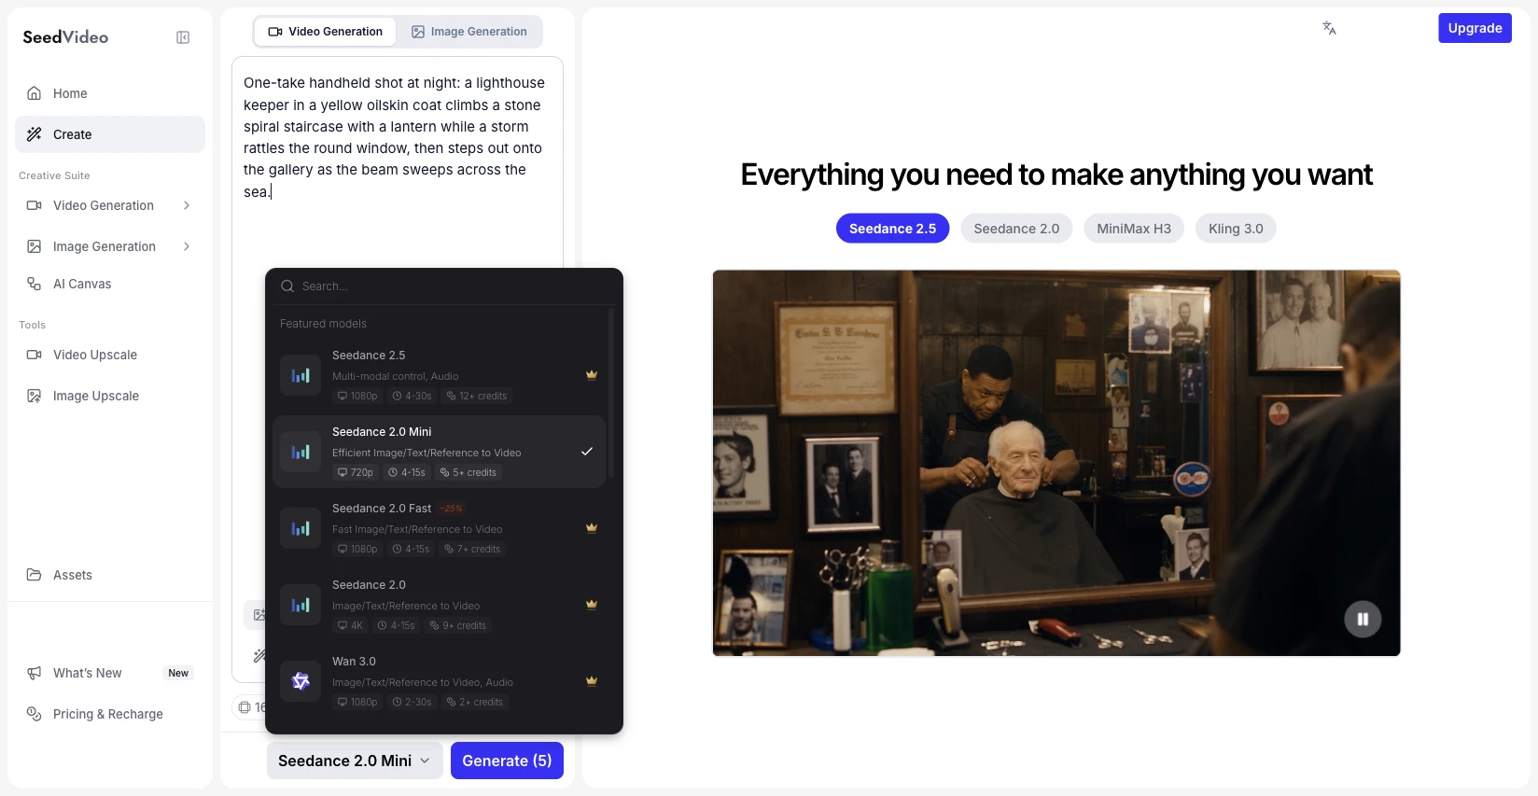The image size is (1538, 796).
Task: Select the Seedance 2.5 model option
Action: click(x=440, y=375)
